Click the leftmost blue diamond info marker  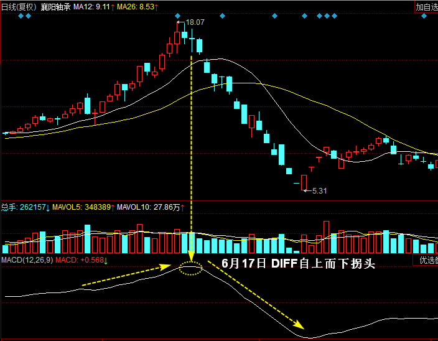(21, 16)
